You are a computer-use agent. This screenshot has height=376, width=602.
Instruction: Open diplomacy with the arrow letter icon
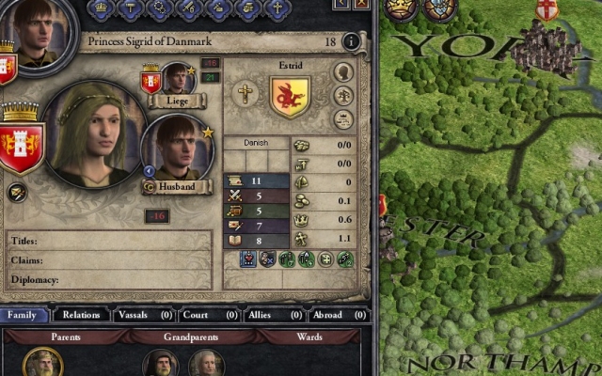(x=17, y=193)
